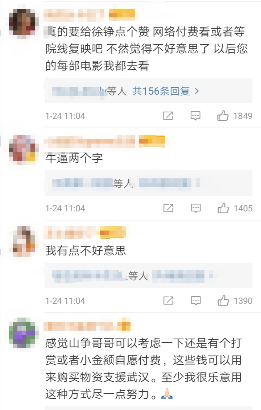Reply to the 牛逼两个字 comment
The width and height of the screenshot is (261, 410).
click(196, 208)
